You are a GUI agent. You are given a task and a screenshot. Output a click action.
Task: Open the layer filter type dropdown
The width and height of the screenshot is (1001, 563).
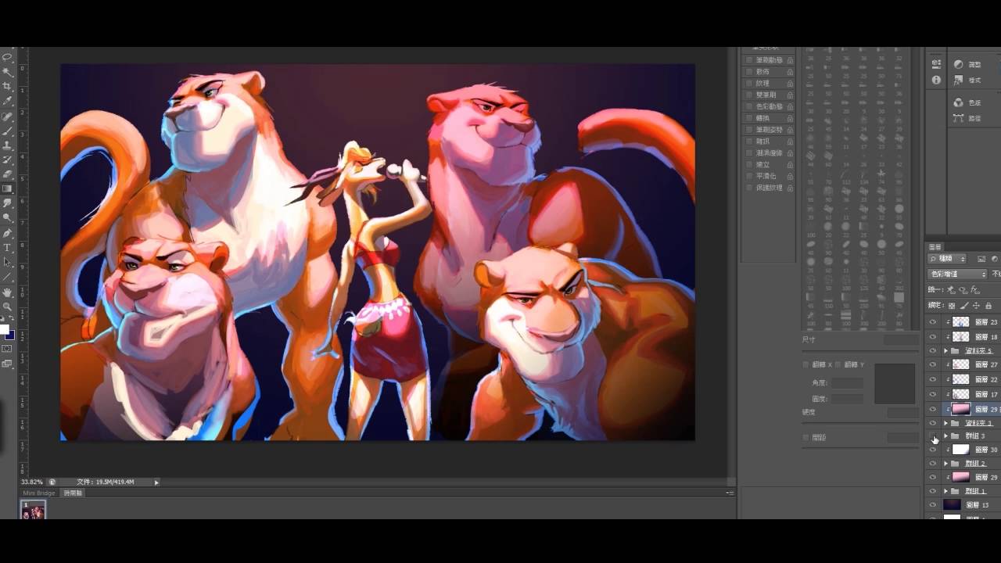tap(948, 259)
